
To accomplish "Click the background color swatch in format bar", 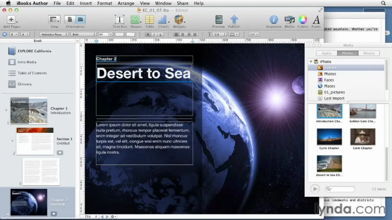I will click(x=130, y=34).
